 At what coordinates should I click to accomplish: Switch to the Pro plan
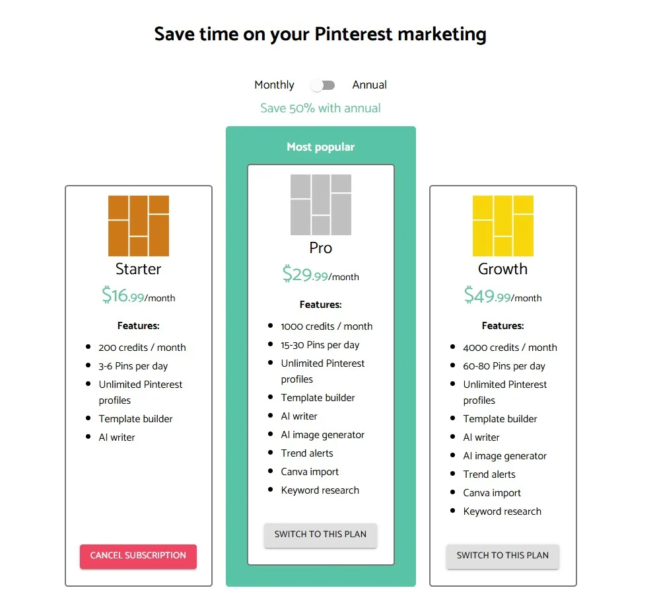tap(320, 535)
